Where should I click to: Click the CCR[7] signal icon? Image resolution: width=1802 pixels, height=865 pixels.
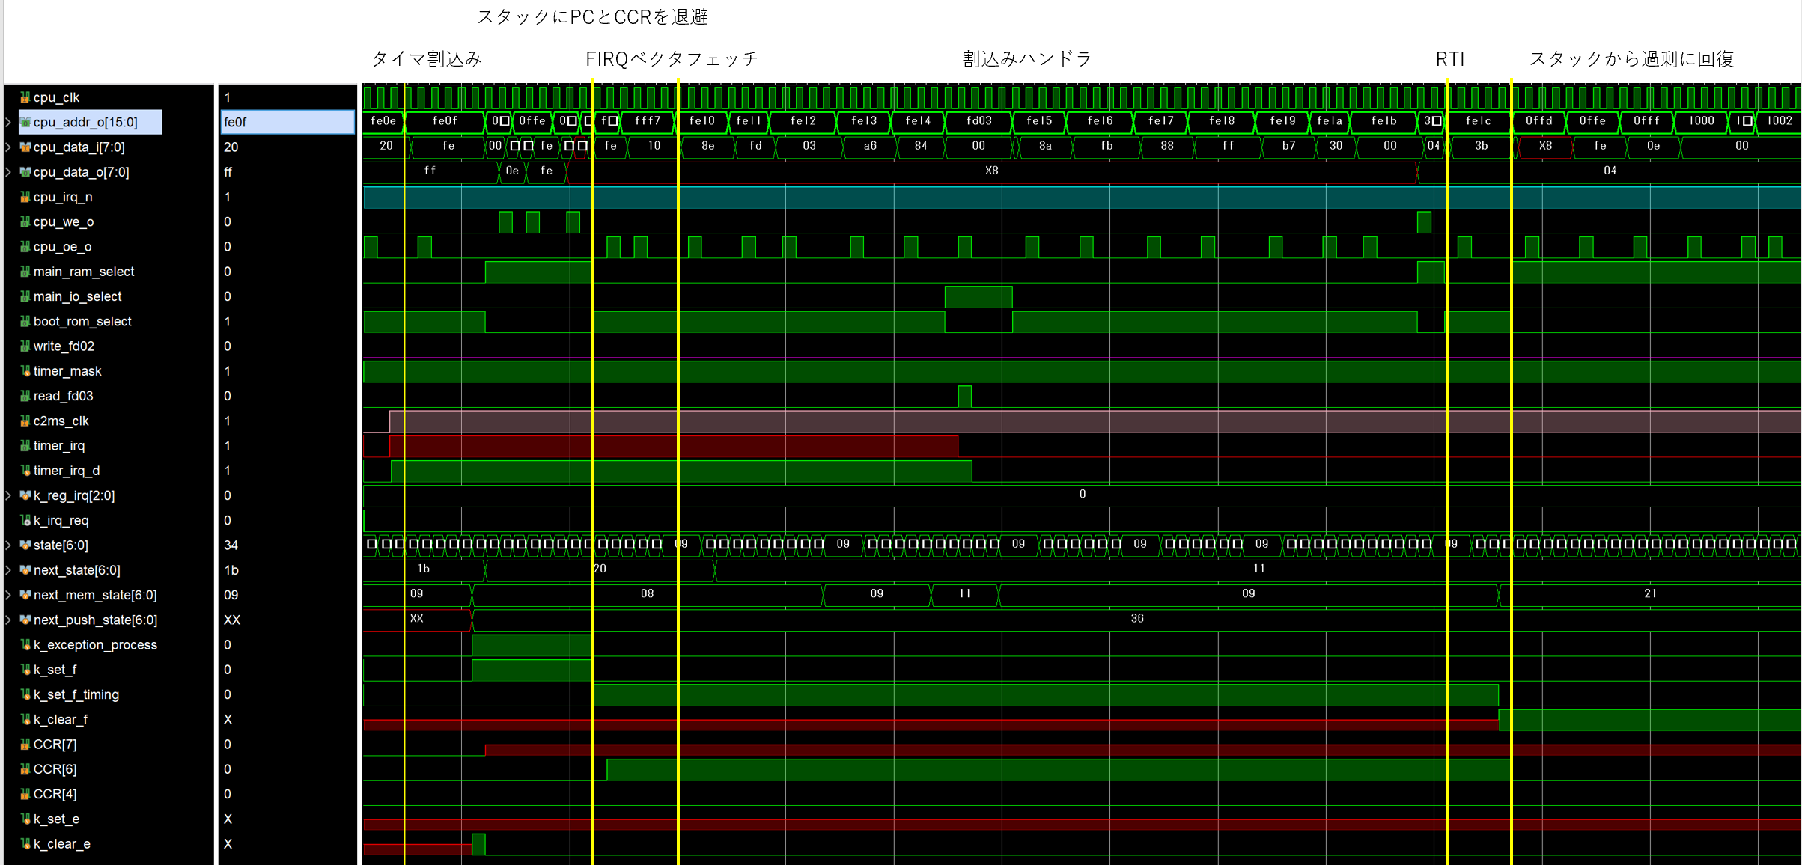pyautogui.click(x=25, y=745)
